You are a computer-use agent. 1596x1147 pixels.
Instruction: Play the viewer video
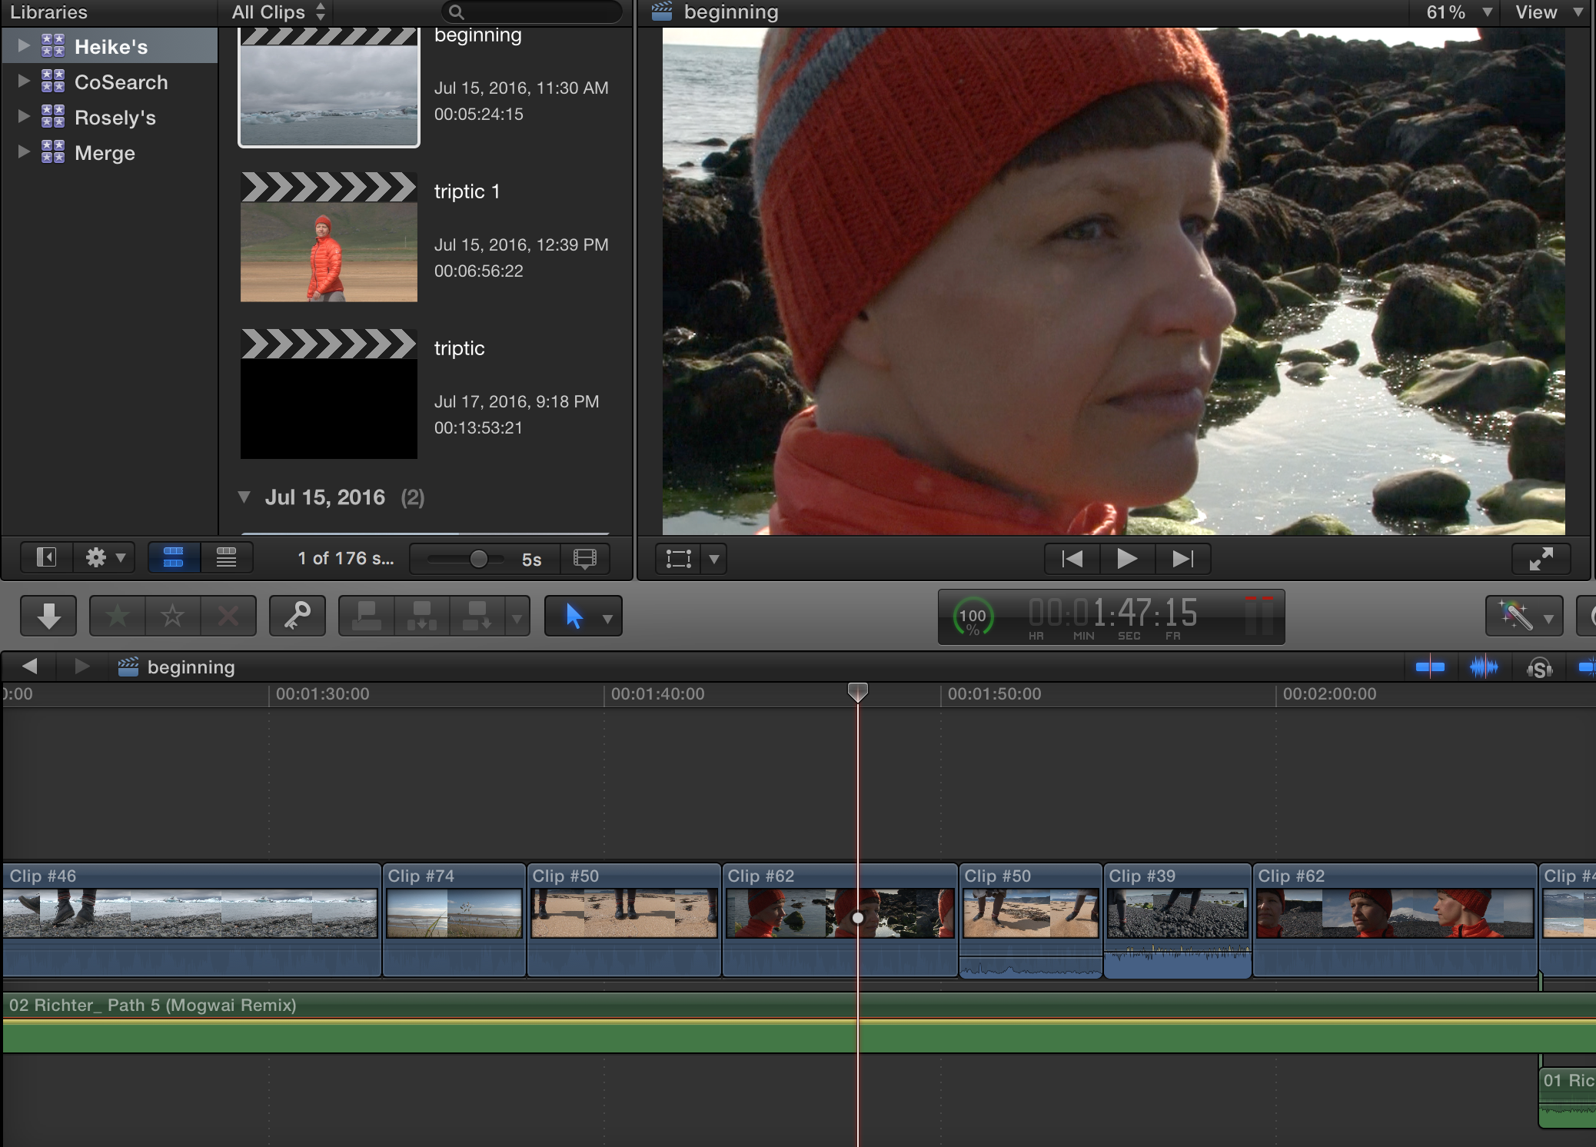(x=1126, y=559)
